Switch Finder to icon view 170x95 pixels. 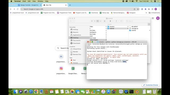click(x=92, y=21)
